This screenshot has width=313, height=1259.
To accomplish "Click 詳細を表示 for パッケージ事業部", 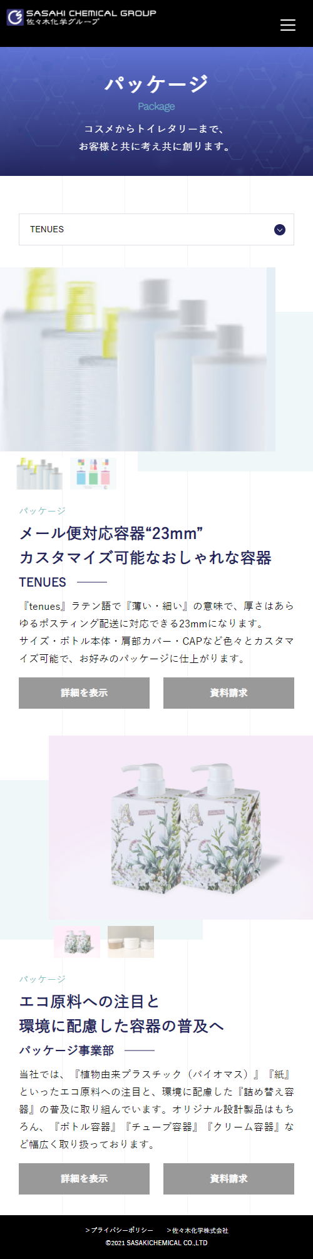I will tap(84, 1179).
